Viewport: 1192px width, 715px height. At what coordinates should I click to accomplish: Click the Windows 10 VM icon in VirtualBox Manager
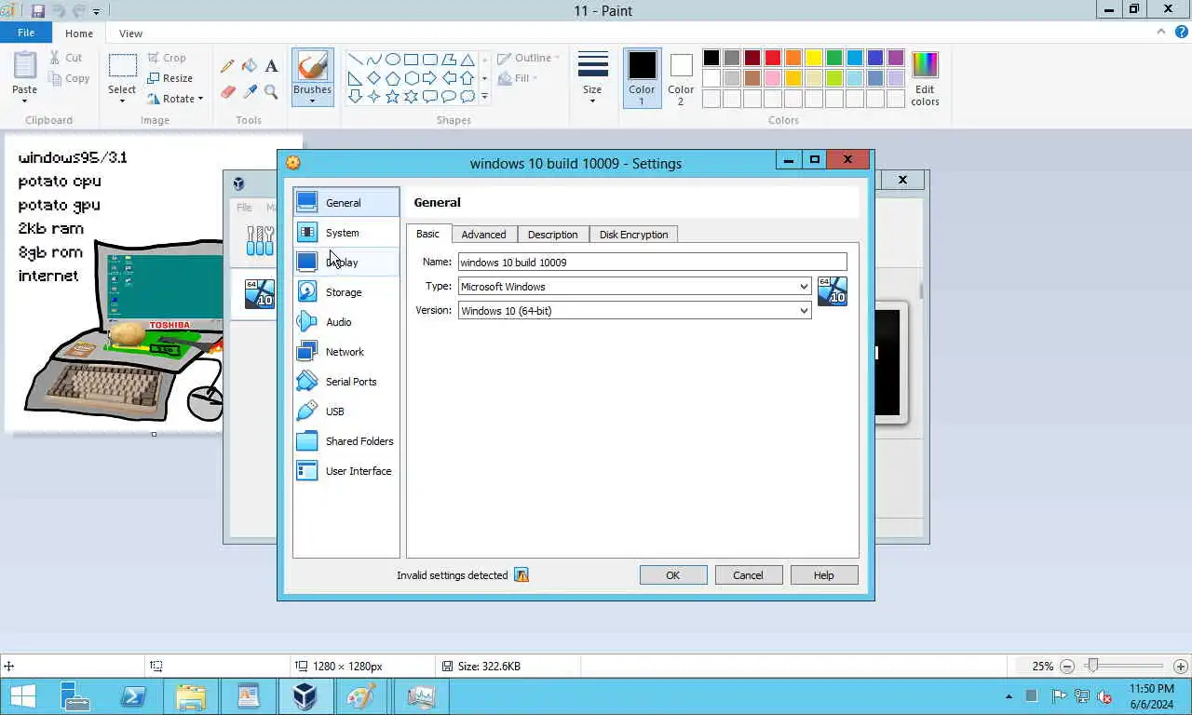pyautogui.click(x=259, y=293)
